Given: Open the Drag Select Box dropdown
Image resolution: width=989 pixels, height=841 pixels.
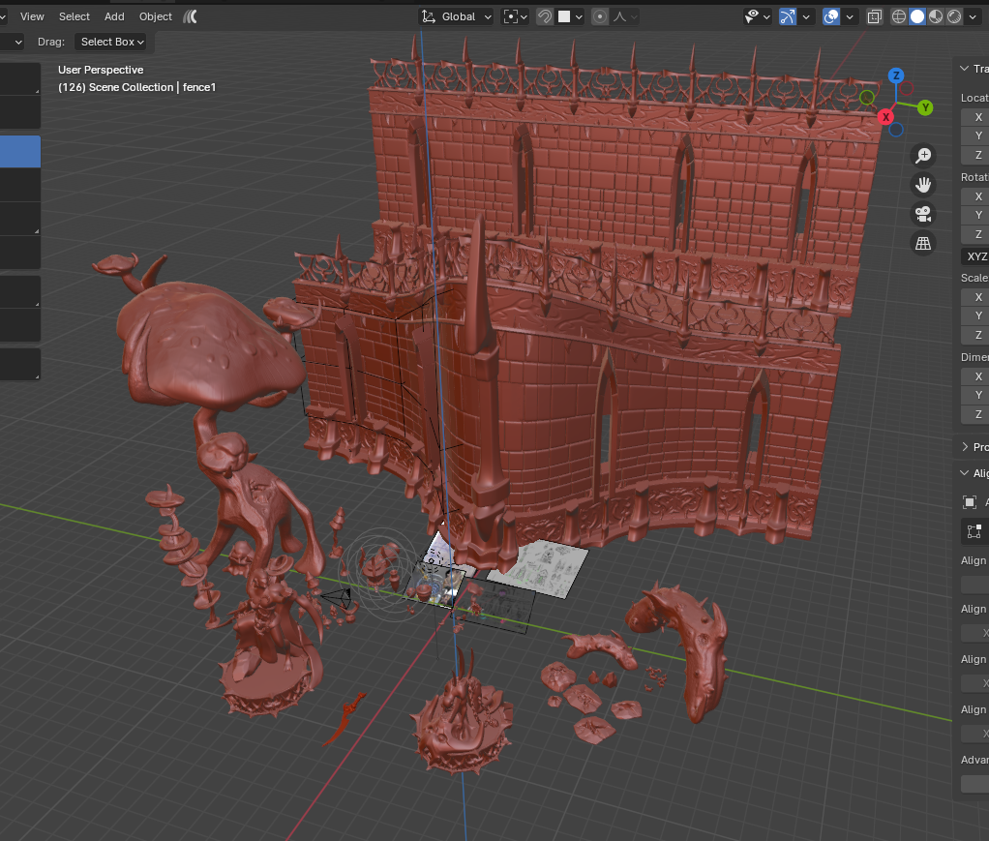Looking at the screenshot, I should (x=112, y=42).
